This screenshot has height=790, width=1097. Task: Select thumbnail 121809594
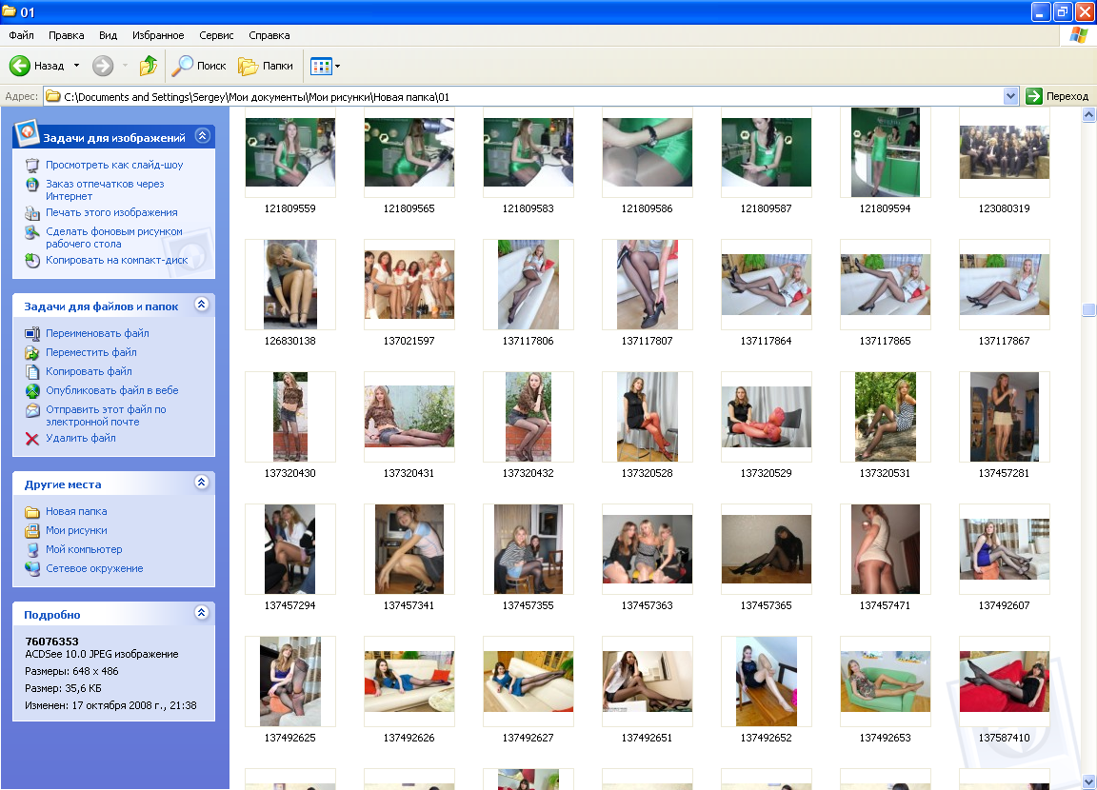pos(885,152)
